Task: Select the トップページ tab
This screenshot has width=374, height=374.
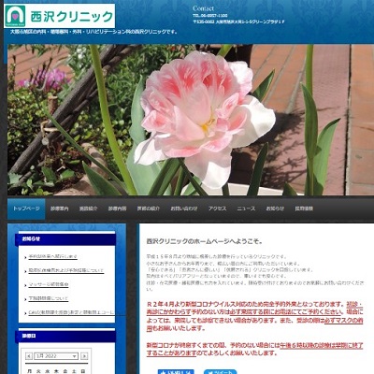Action: click(26, 209)
